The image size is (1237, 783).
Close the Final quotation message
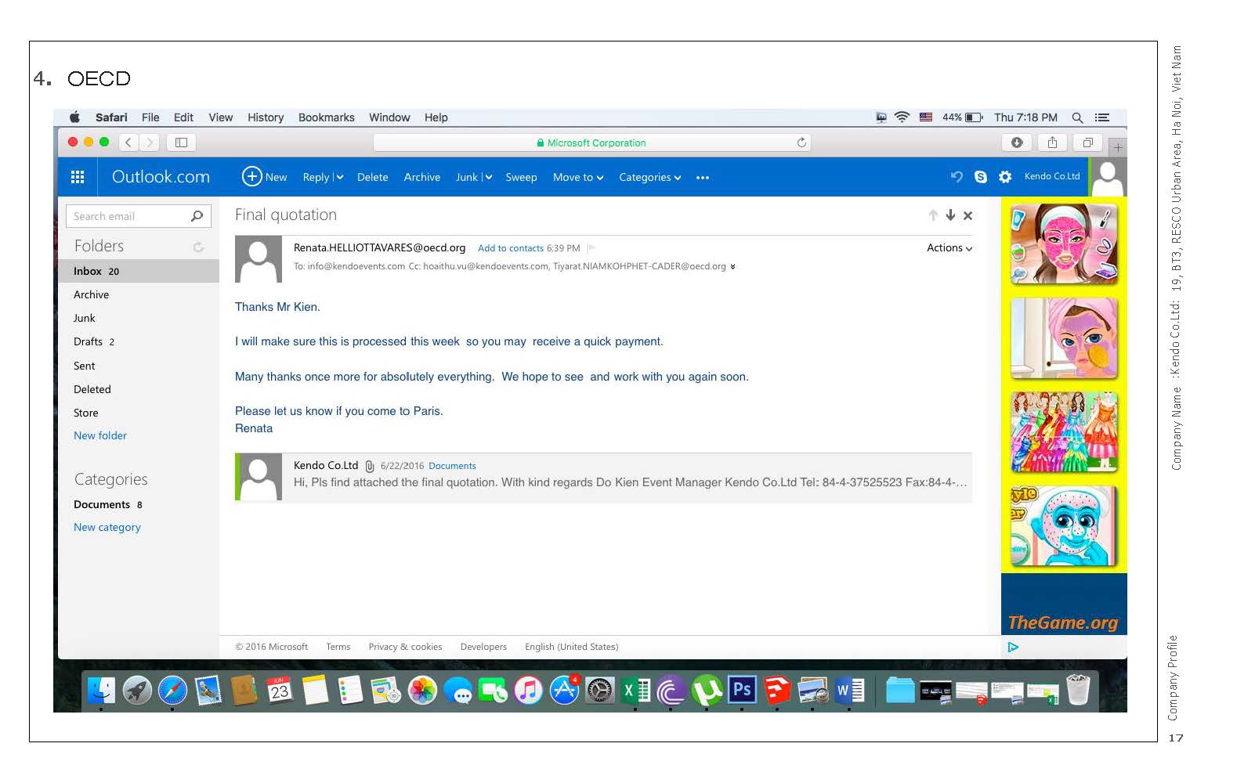(x=968, y=215)
